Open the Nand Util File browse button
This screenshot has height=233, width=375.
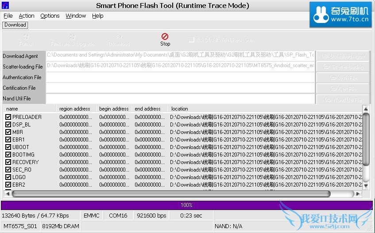[x=343, y=99]
